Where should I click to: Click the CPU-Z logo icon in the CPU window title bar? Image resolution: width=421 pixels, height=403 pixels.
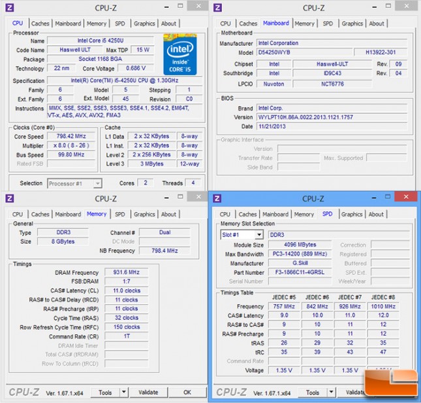pyautogui.click(x=9, y=8)
